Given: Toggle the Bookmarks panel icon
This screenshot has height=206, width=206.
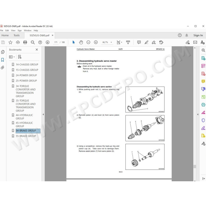Looking at the screenshot, I should tap(2, 60).
